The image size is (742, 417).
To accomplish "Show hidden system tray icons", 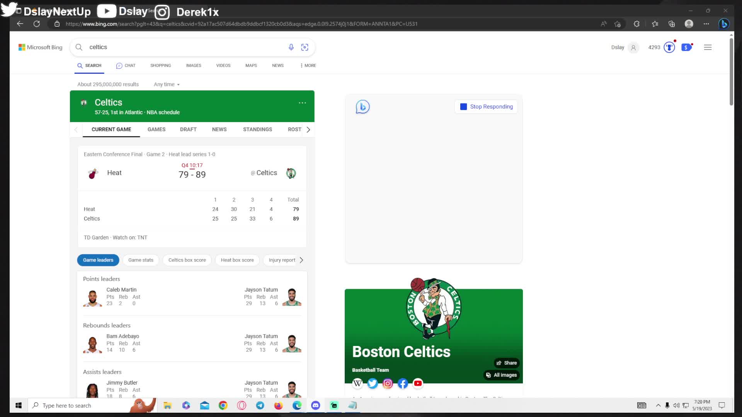I will tap(658, 405).
